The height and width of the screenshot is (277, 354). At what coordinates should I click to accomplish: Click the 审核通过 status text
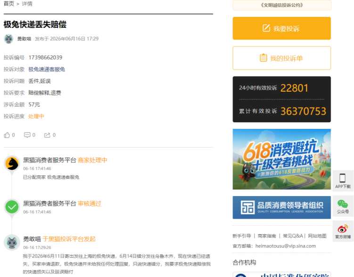[x=90, y=204]
